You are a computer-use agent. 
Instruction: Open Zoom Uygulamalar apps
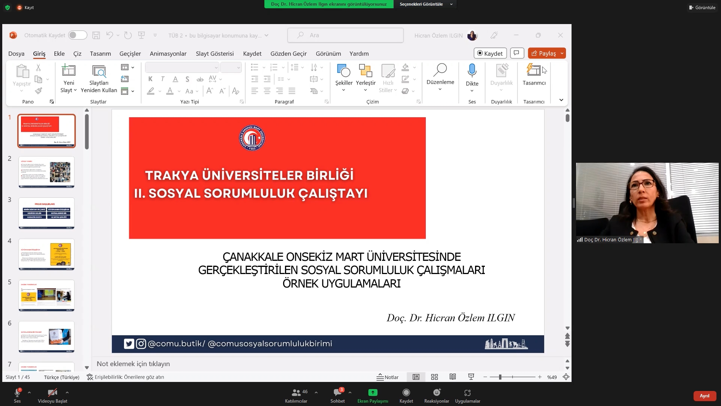click(468, 396)
